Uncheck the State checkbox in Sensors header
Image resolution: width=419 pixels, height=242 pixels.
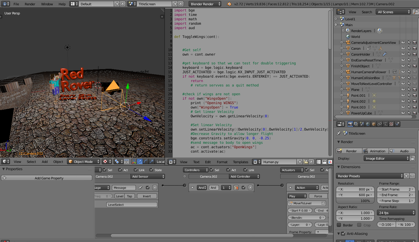coord(151,170)
